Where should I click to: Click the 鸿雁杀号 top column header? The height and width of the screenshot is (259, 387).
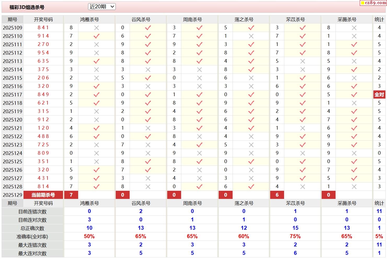89,19
